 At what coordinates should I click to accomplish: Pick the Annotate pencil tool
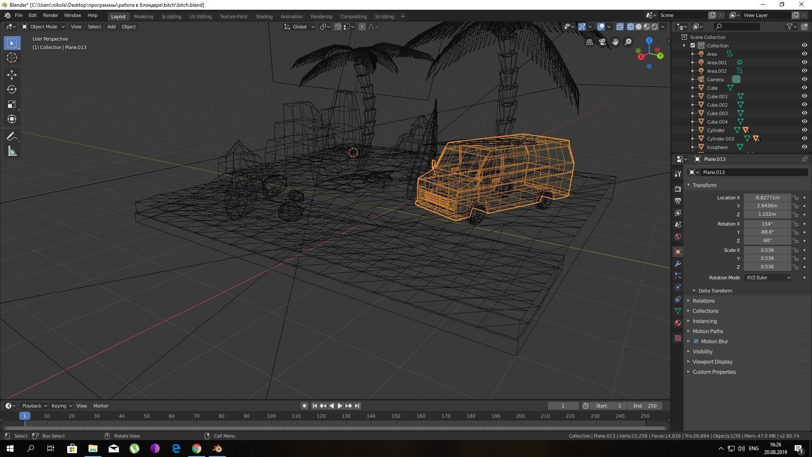point(12,136)
